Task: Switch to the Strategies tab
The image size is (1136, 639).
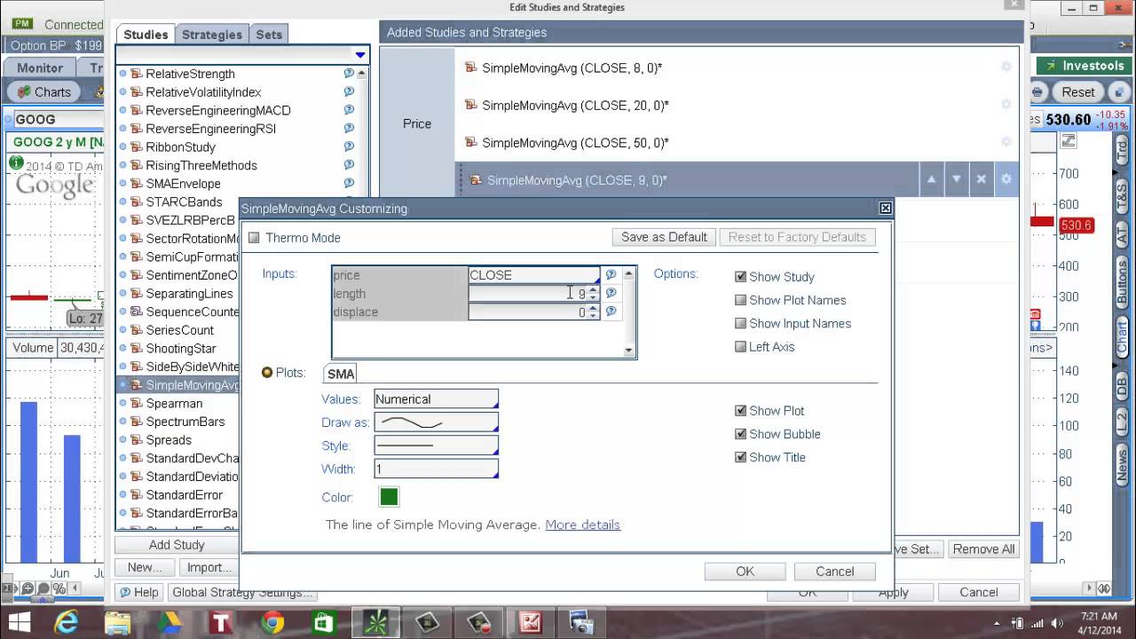Action: [x=212, y=35]
